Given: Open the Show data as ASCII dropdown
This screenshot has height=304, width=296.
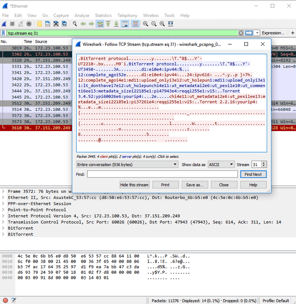Looking at the screenshot, I should 221,165.
